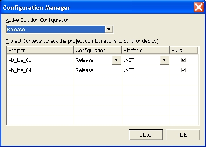206x147 pixels.
Task: Uncheck the Build checkbox for vb_ide_04
Action: pyautogui.click(x=183, y=70)
